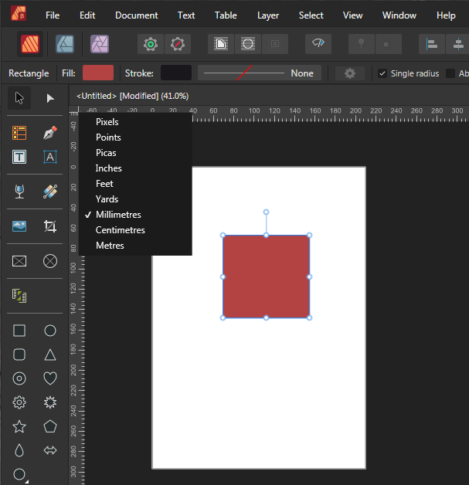Screen dimensions: 469x485
Task: Click the red Fill colour swatch
Action: (x=98, y=73)
